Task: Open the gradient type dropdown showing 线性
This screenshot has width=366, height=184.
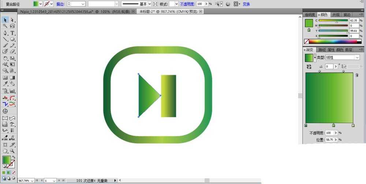Action: 357,57
